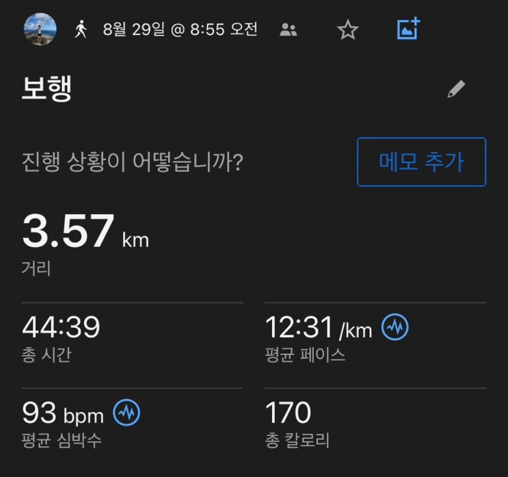This screenshot has width=508, height=477.
Task: Tap the walking activity type icon
Action: pos(81,29)
